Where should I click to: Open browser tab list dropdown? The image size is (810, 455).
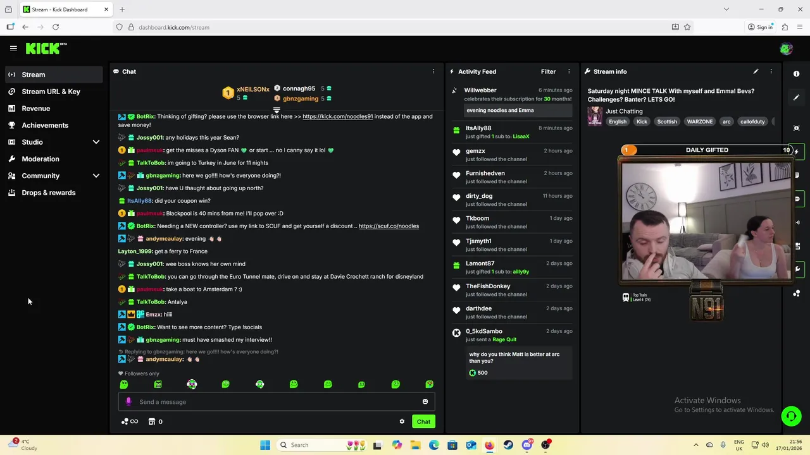point(726,9)
